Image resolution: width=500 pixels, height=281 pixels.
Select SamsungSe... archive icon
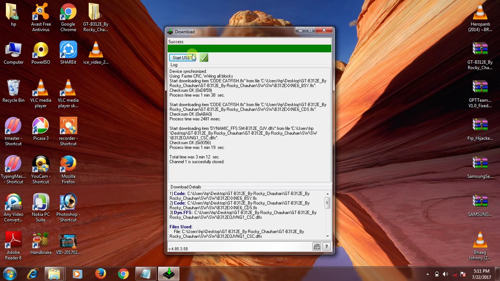(480, 167)
